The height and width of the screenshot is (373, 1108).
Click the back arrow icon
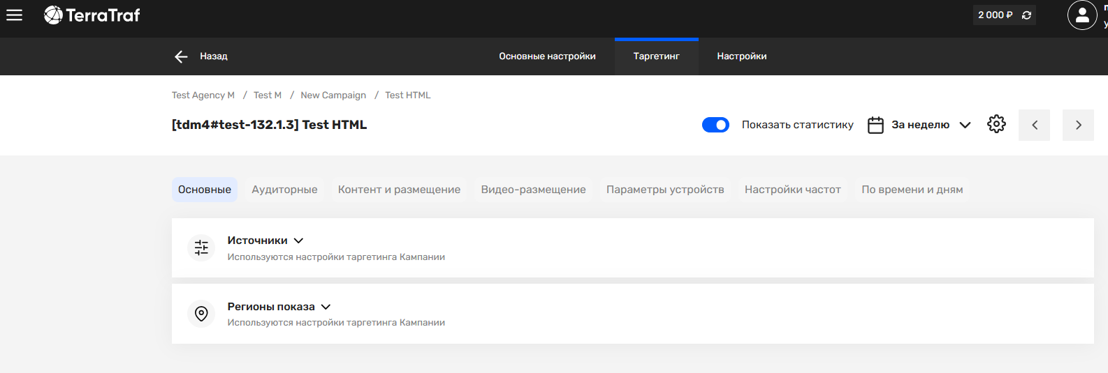(181, 56)
